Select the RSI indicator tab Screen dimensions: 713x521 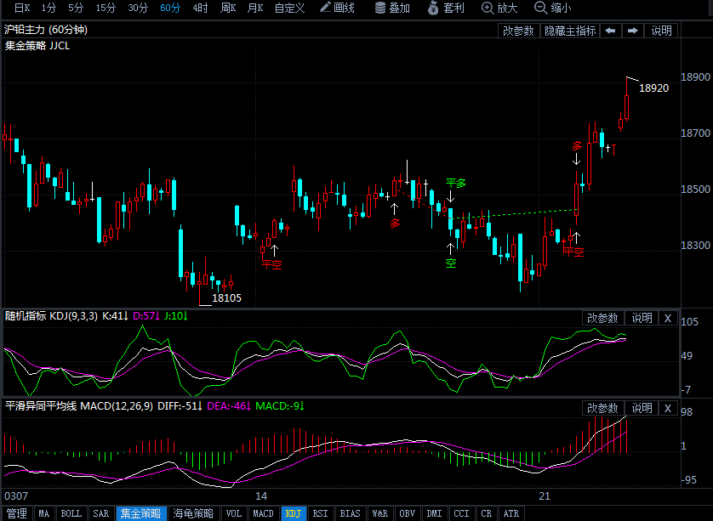[x=321, y=513]
